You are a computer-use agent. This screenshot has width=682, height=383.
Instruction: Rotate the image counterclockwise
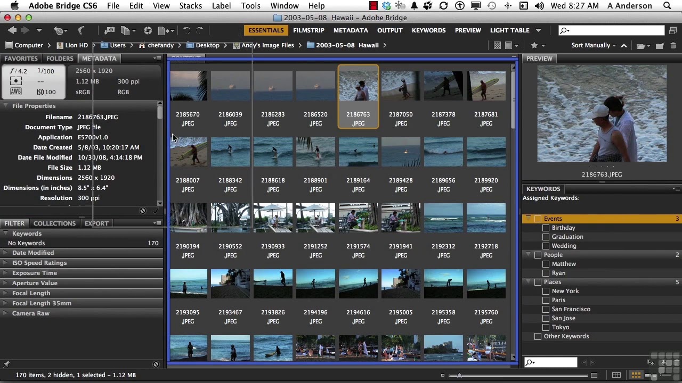(x=186, y=30)
